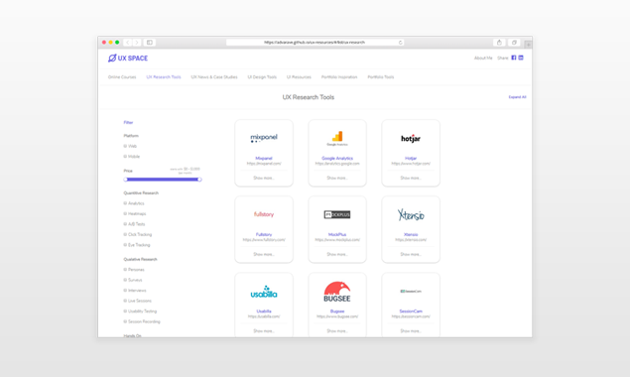The width and height of the screenshot is (630, 377).
Task: Check the Usability Testing filter
Action: (125, 312)
